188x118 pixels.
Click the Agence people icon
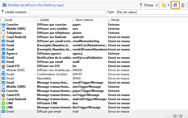[3, 54]
